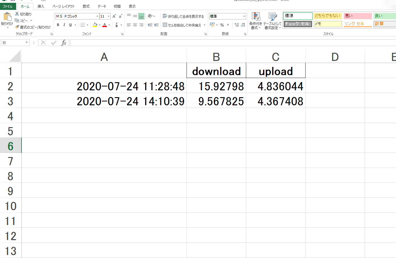Viewport: 396px width, 258px height.
Task: Switch to the 挿入 tab
Action: coord(41,6)
